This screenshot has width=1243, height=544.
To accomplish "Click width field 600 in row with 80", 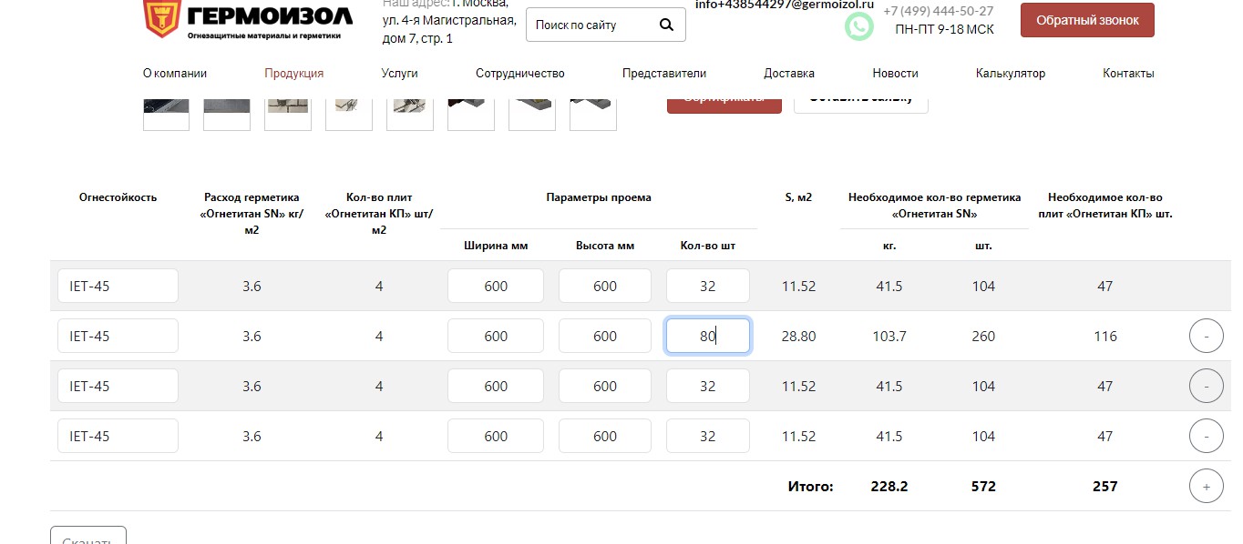I will click(496, 336).
